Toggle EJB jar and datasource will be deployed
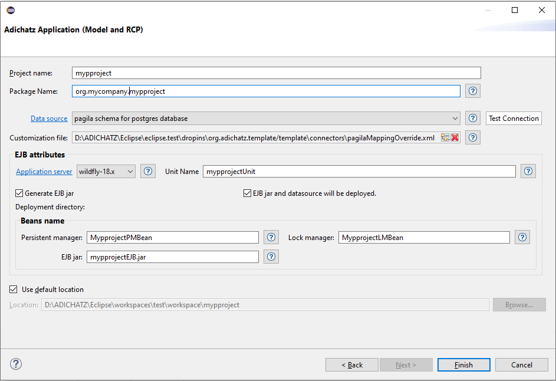 pyautogui.click(x=248, y=193)
